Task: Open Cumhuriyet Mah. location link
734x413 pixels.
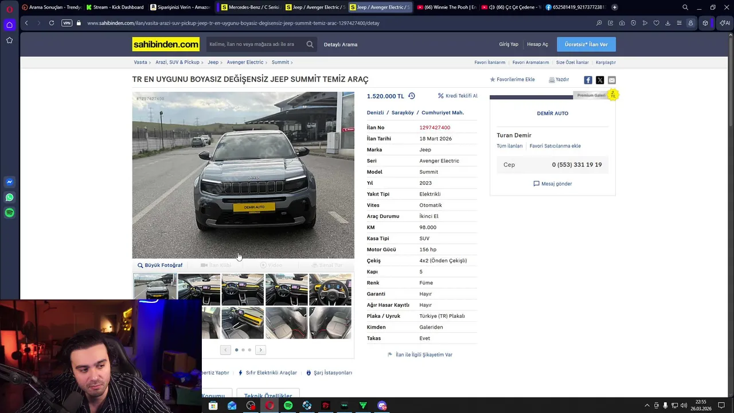Action: coord(443,112)
